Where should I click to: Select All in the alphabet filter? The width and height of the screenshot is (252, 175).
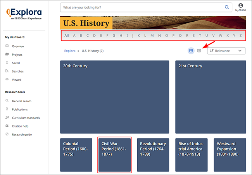67,36
